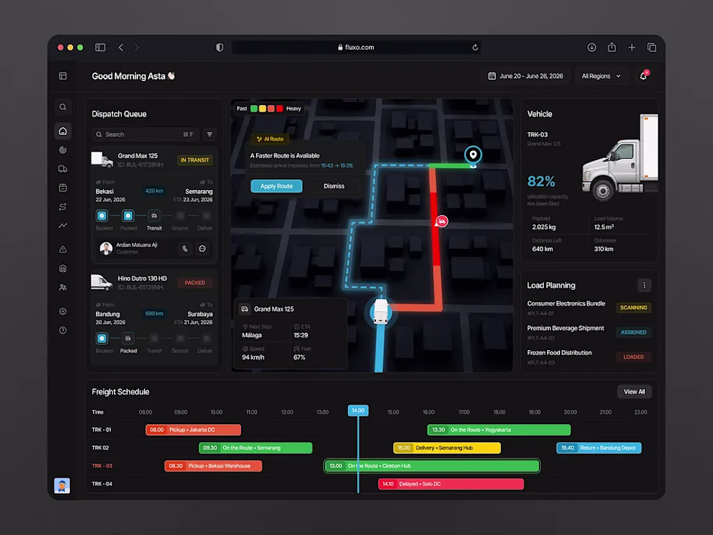This screenshot has width=713, height=535.
Task: Click View All in Freight Schedule
Action: pyautogui.click(x=635, y=392)
